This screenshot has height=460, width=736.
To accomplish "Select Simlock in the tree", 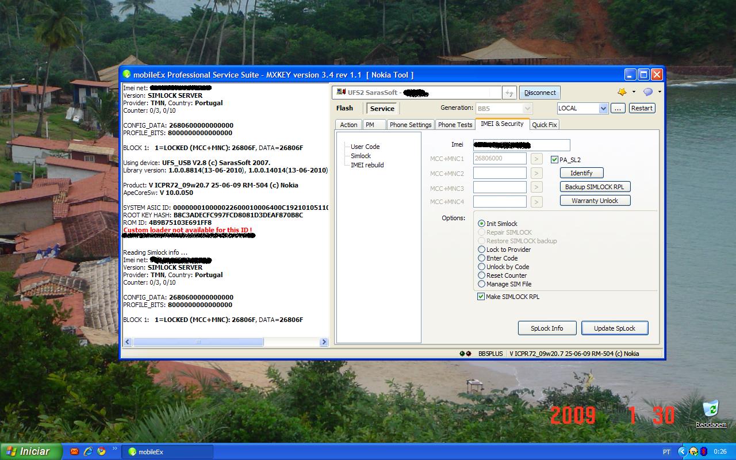I will (361, 156).
